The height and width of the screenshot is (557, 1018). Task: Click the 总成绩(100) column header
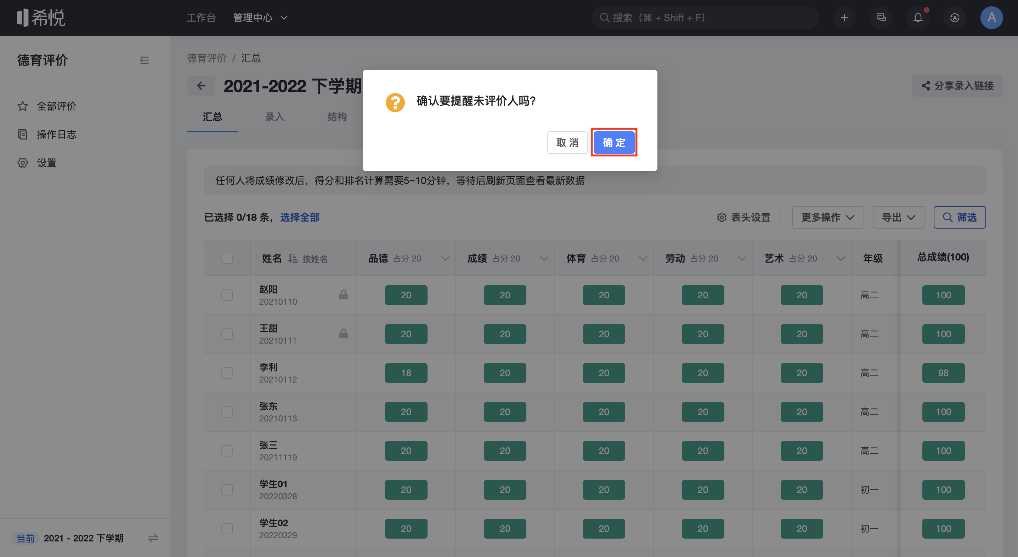tap(943, 257)
